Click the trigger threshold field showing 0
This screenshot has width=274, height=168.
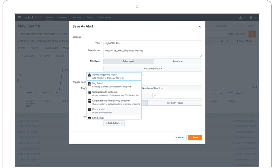177,96
